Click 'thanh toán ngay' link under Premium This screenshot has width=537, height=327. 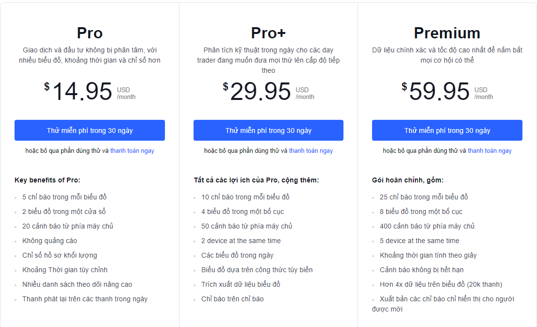pos(489,151)
